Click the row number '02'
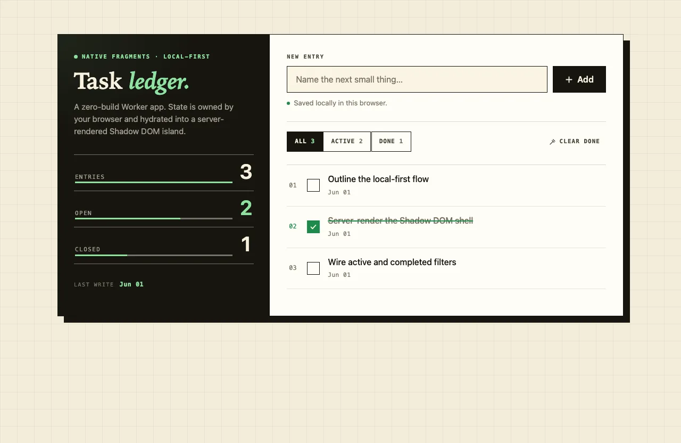This screenshot has height=443, width=681. pyautogui.click(x=293, y=226)
